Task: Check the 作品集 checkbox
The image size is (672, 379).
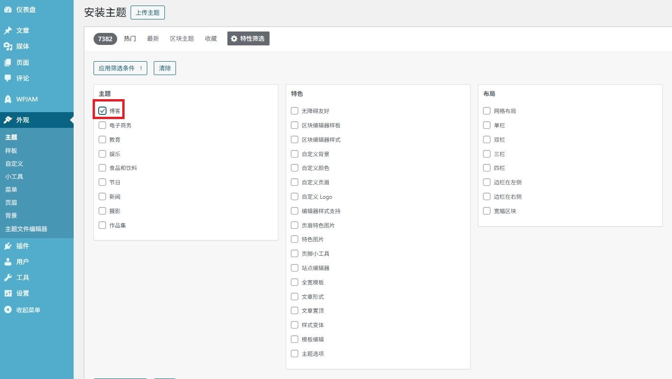Action: coord(102,225)
